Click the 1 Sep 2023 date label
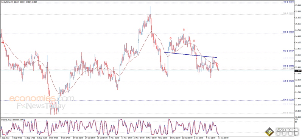The height and width of the screenshot is (140, 302). 5,138
